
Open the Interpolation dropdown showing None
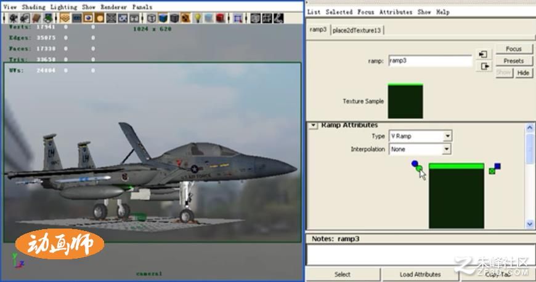coord(420,149)
